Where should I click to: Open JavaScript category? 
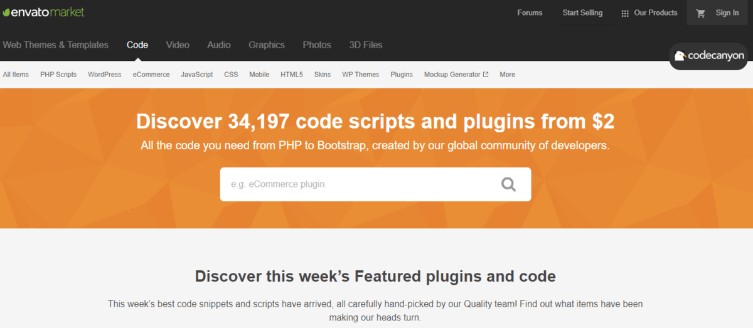tap(197, 74)
